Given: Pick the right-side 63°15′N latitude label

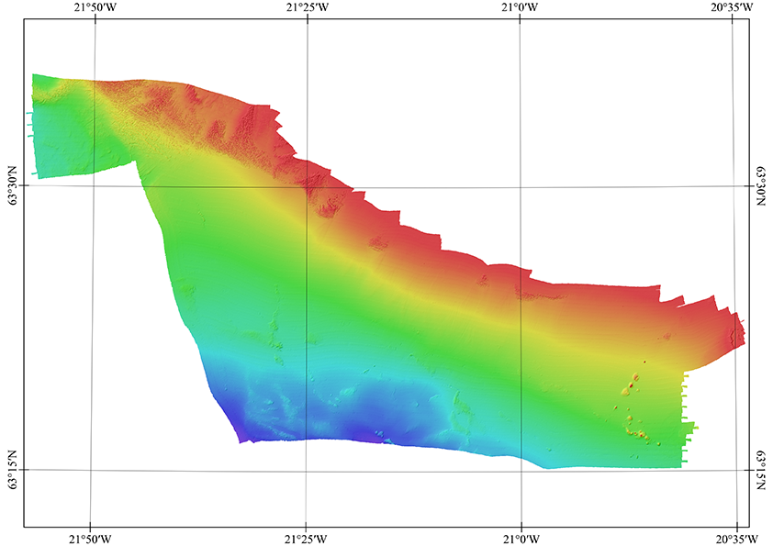Looking at the screenshot, I should pos(761,471).
